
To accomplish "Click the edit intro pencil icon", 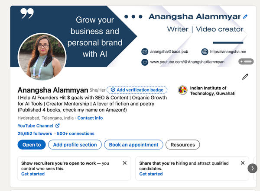I will coord(245,77).
